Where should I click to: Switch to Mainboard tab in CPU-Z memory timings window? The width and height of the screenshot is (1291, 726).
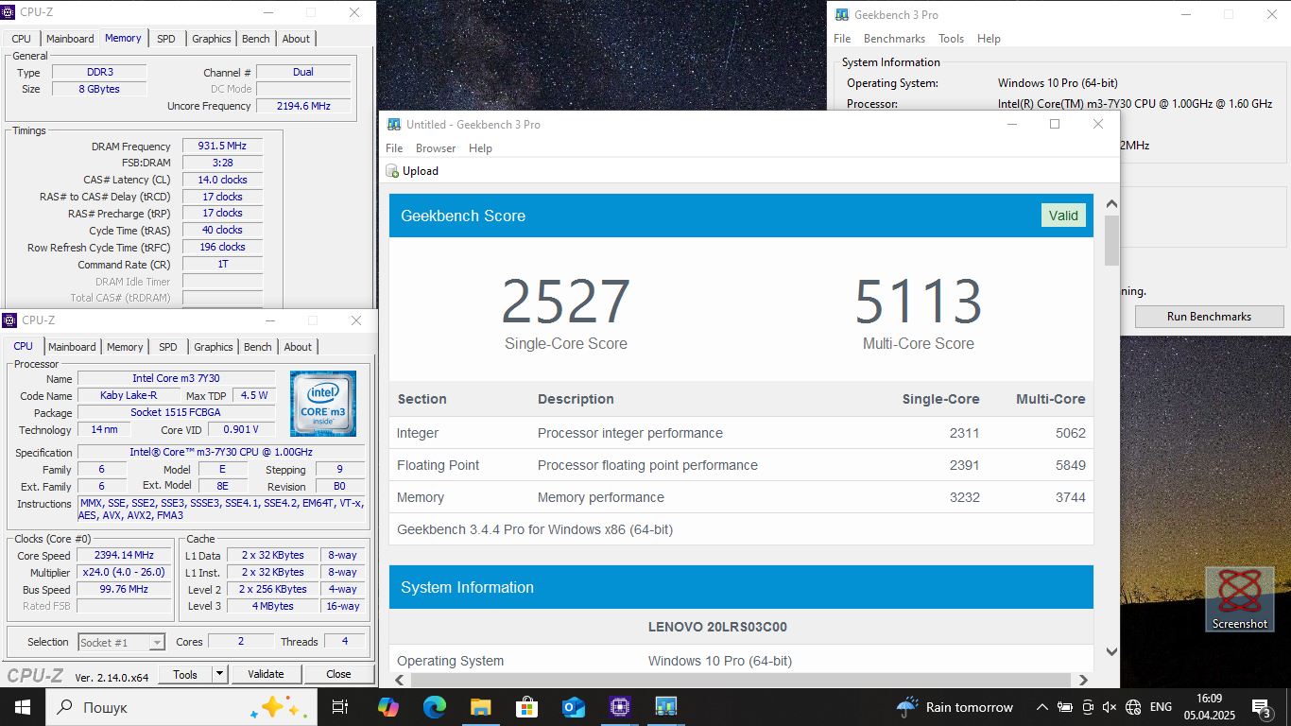(x=70, y=39)
